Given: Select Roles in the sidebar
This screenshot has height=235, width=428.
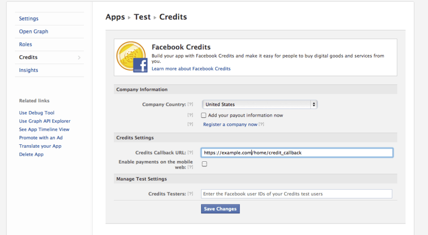Looking at the screenshot, I should [26, 44].
